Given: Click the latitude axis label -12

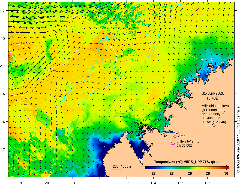Looking at the screenshot, I should 3,11.
